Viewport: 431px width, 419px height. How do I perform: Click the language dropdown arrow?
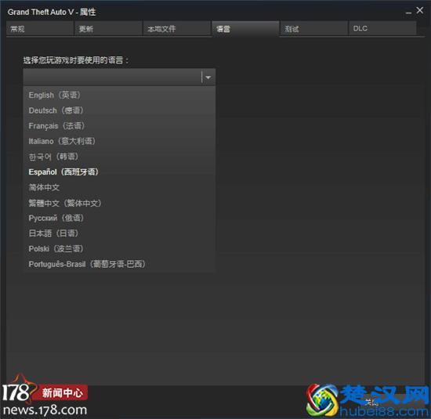(208, 78)
